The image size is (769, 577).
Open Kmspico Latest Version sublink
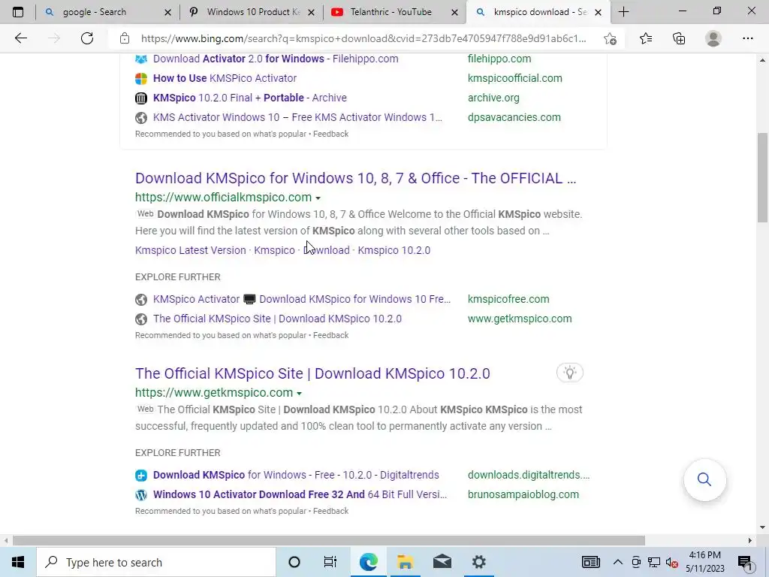pos(190,250)
